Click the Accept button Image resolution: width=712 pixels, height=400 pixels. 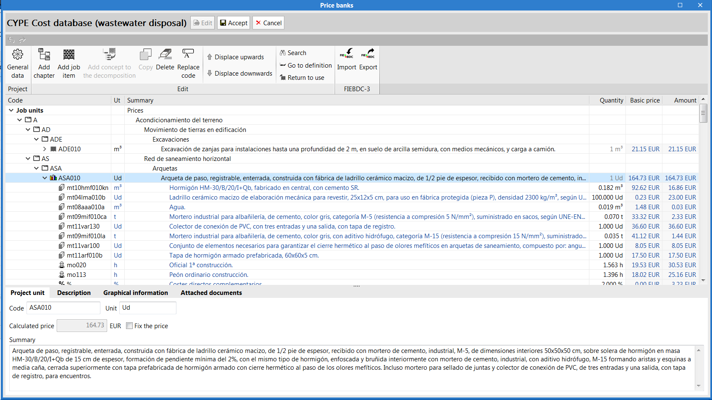pos(233,23)
